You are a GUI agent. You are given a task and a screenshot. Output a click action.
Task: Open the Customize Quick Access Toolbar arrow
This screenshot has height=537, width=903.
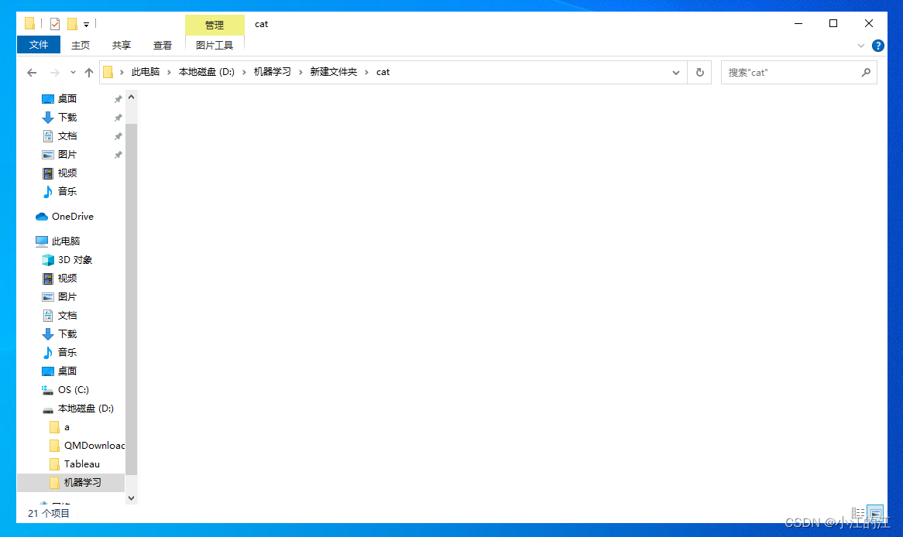[87, 24]
